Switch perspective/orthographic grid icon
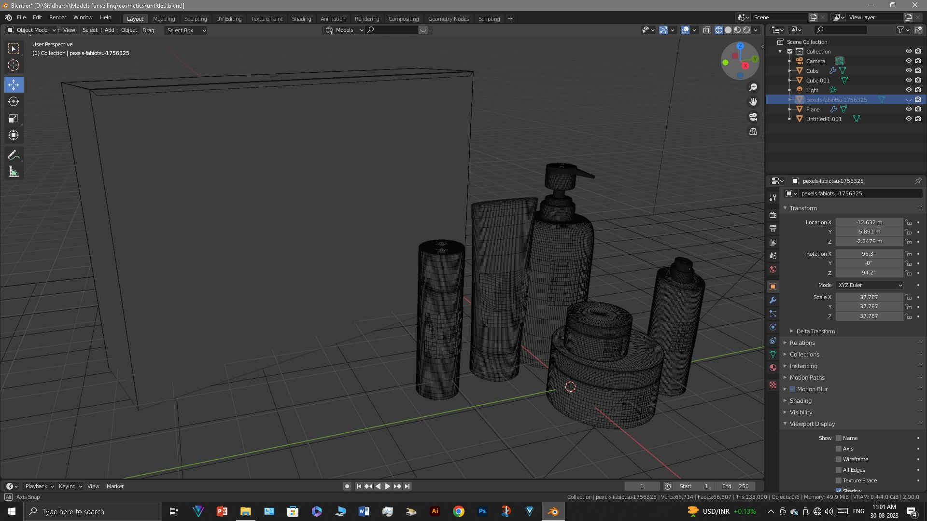 pos(753,131)
